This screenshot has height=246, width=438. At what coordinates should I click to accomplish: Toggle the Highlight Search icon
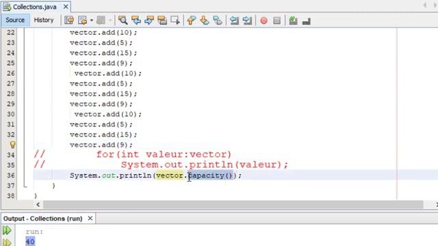pos(162,20)
